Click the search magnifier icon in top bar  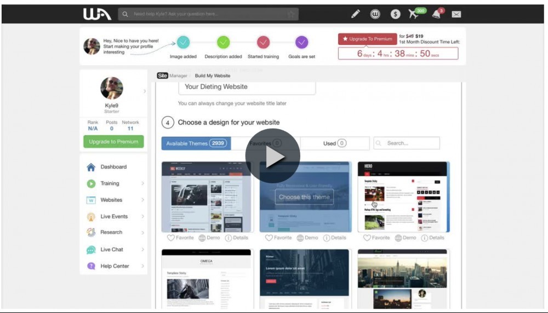[x=125, y=14]
